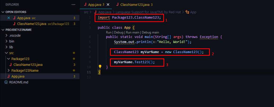Click the Run CodeLens link
Viewport: 274px width, 107px height.
109,32
